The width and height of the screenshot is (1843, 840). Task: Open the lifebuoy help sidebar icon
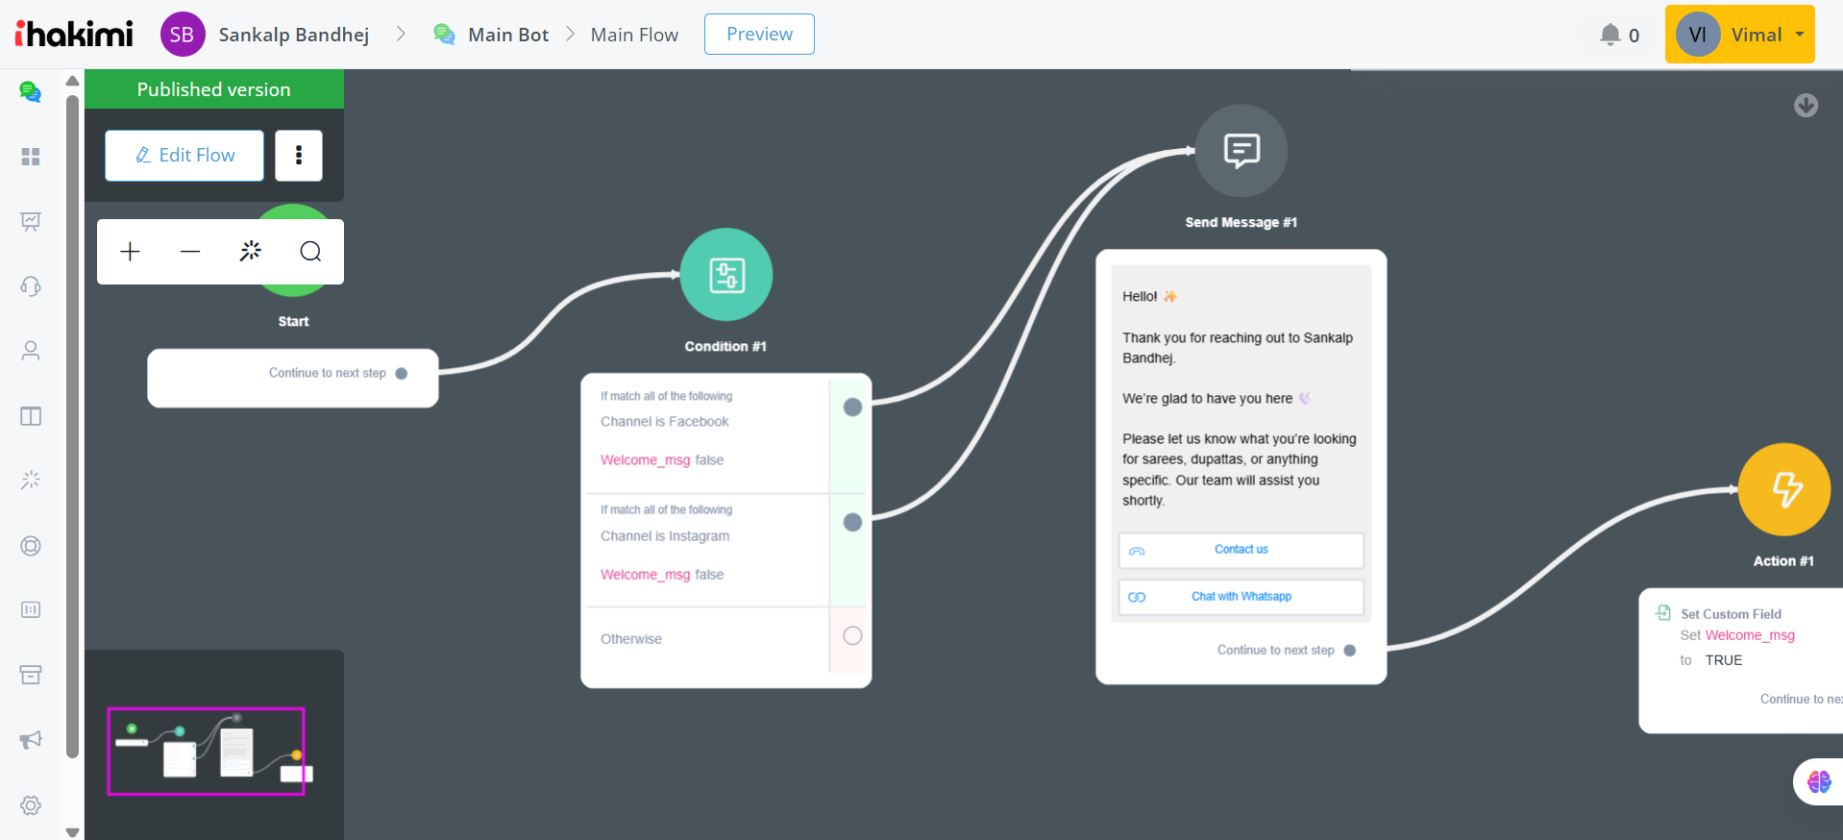coord(31,546)
